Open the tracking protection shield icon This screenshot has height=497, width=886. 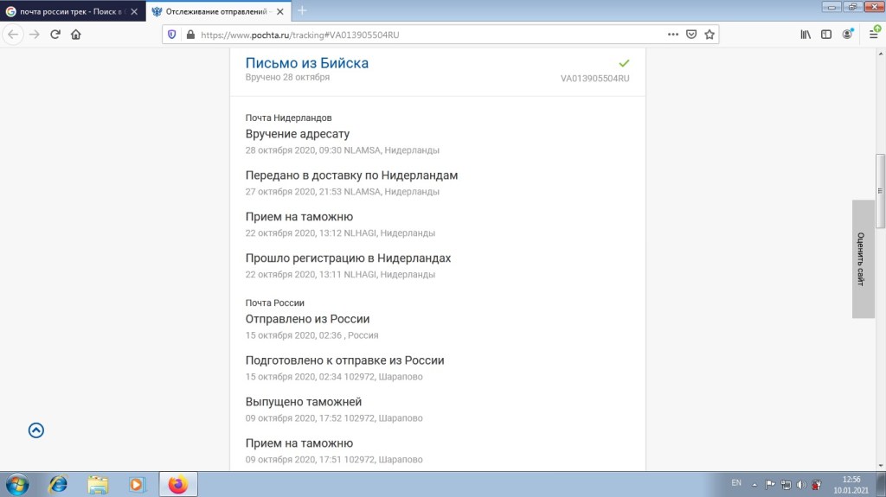(x=171, y=35)
